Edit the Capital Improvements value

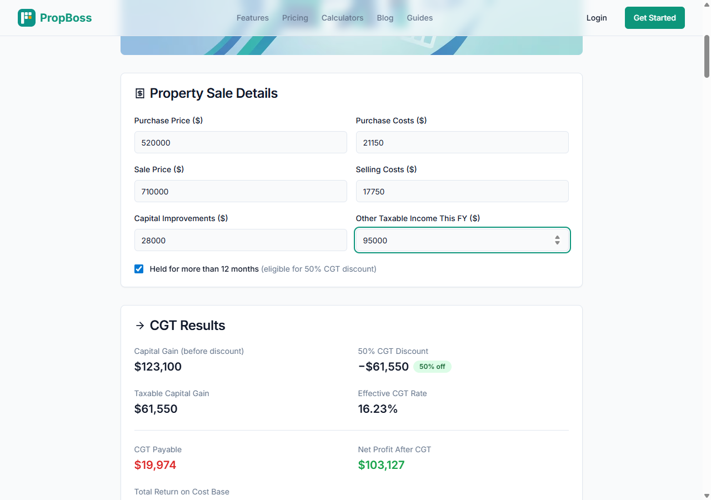pyautogui.click(x=241, y=240)
